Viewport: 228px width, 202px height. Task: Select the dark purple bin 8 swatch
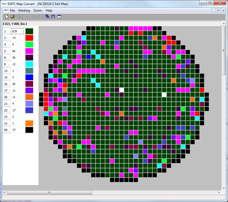[29, 58]
